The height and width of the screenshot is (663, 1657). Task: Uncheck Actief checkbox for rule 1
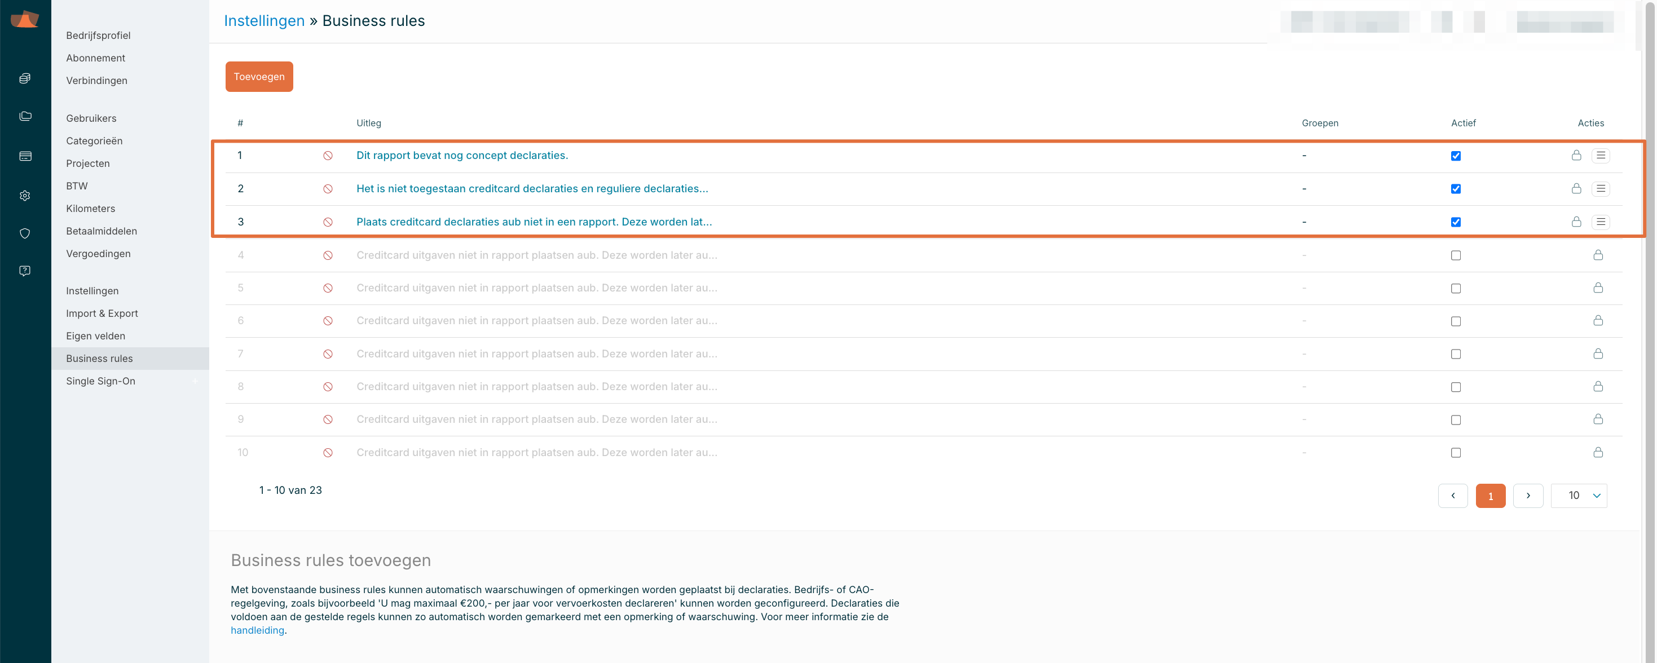click(1456, 156)
